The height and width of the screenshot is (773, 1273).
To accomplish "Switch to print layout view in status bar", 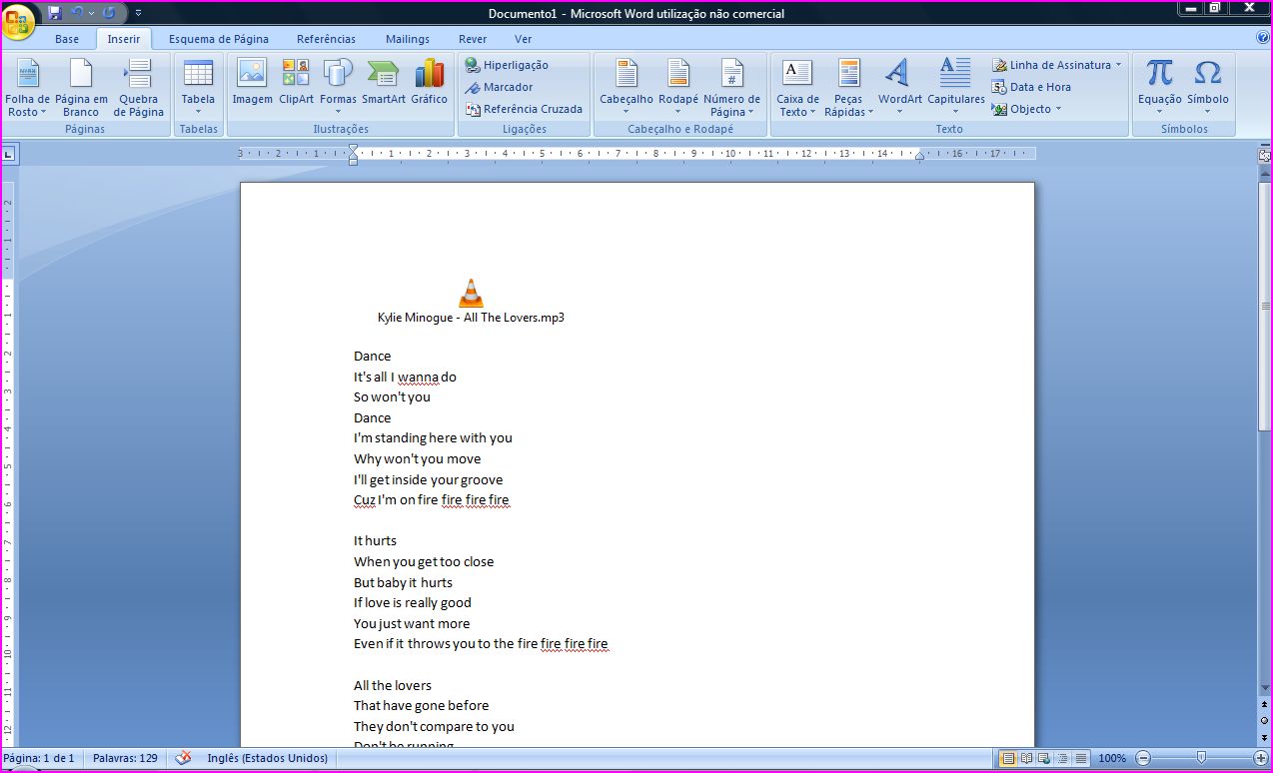I will tap(1008, 758).
